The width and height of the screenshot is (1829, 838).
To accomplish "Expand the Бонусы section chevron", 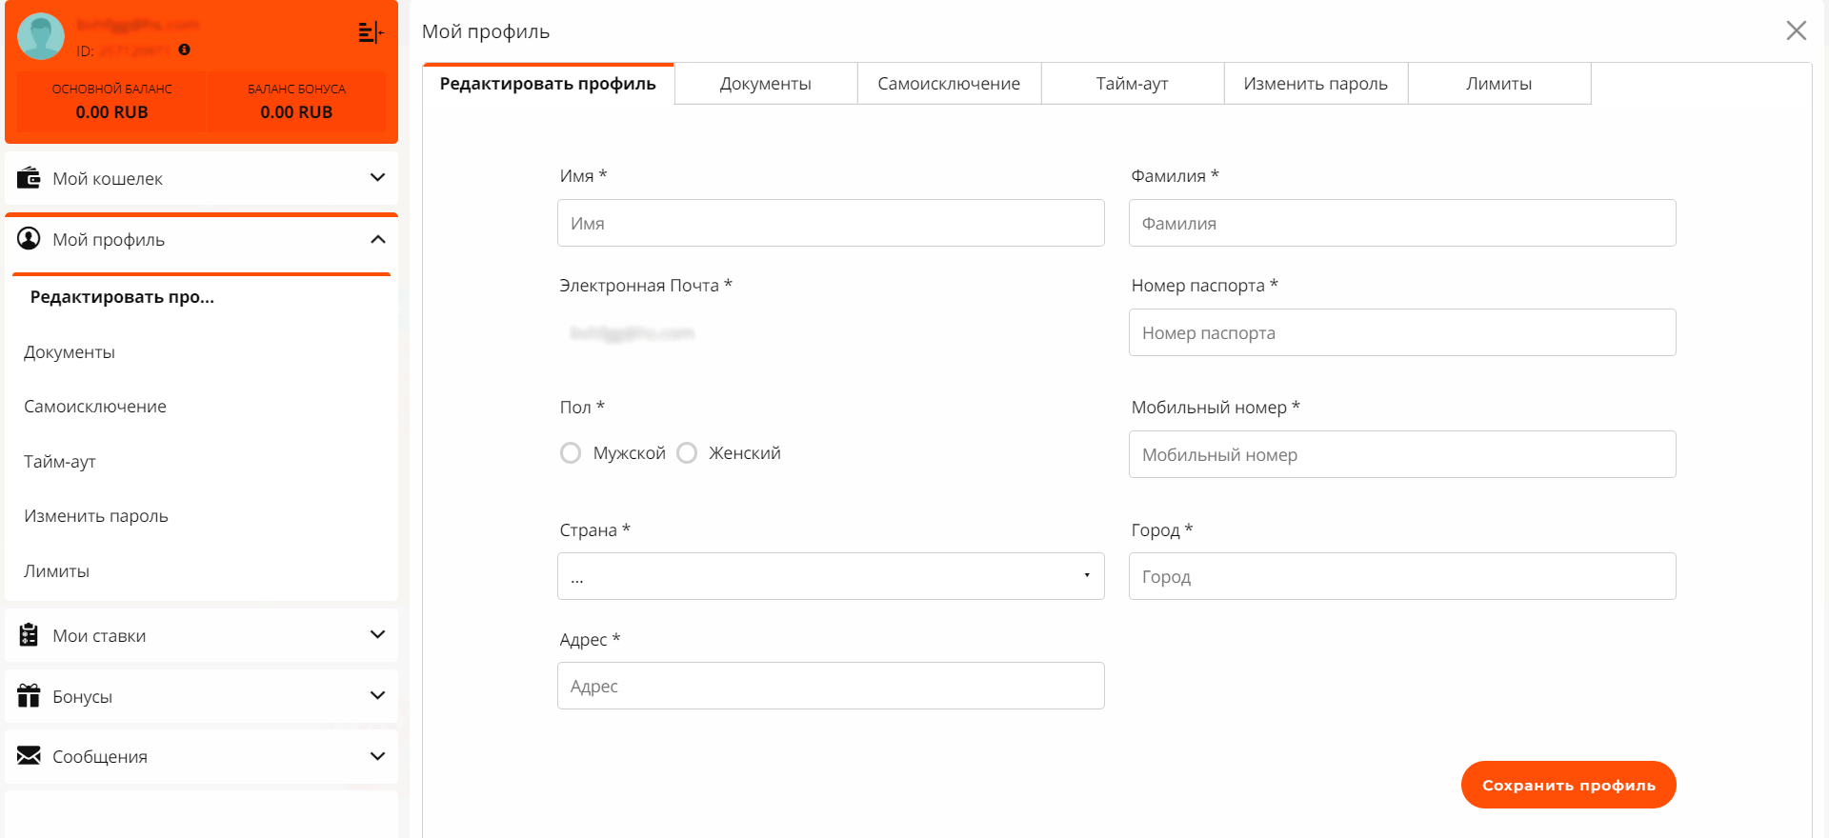I will pos(377,696).
